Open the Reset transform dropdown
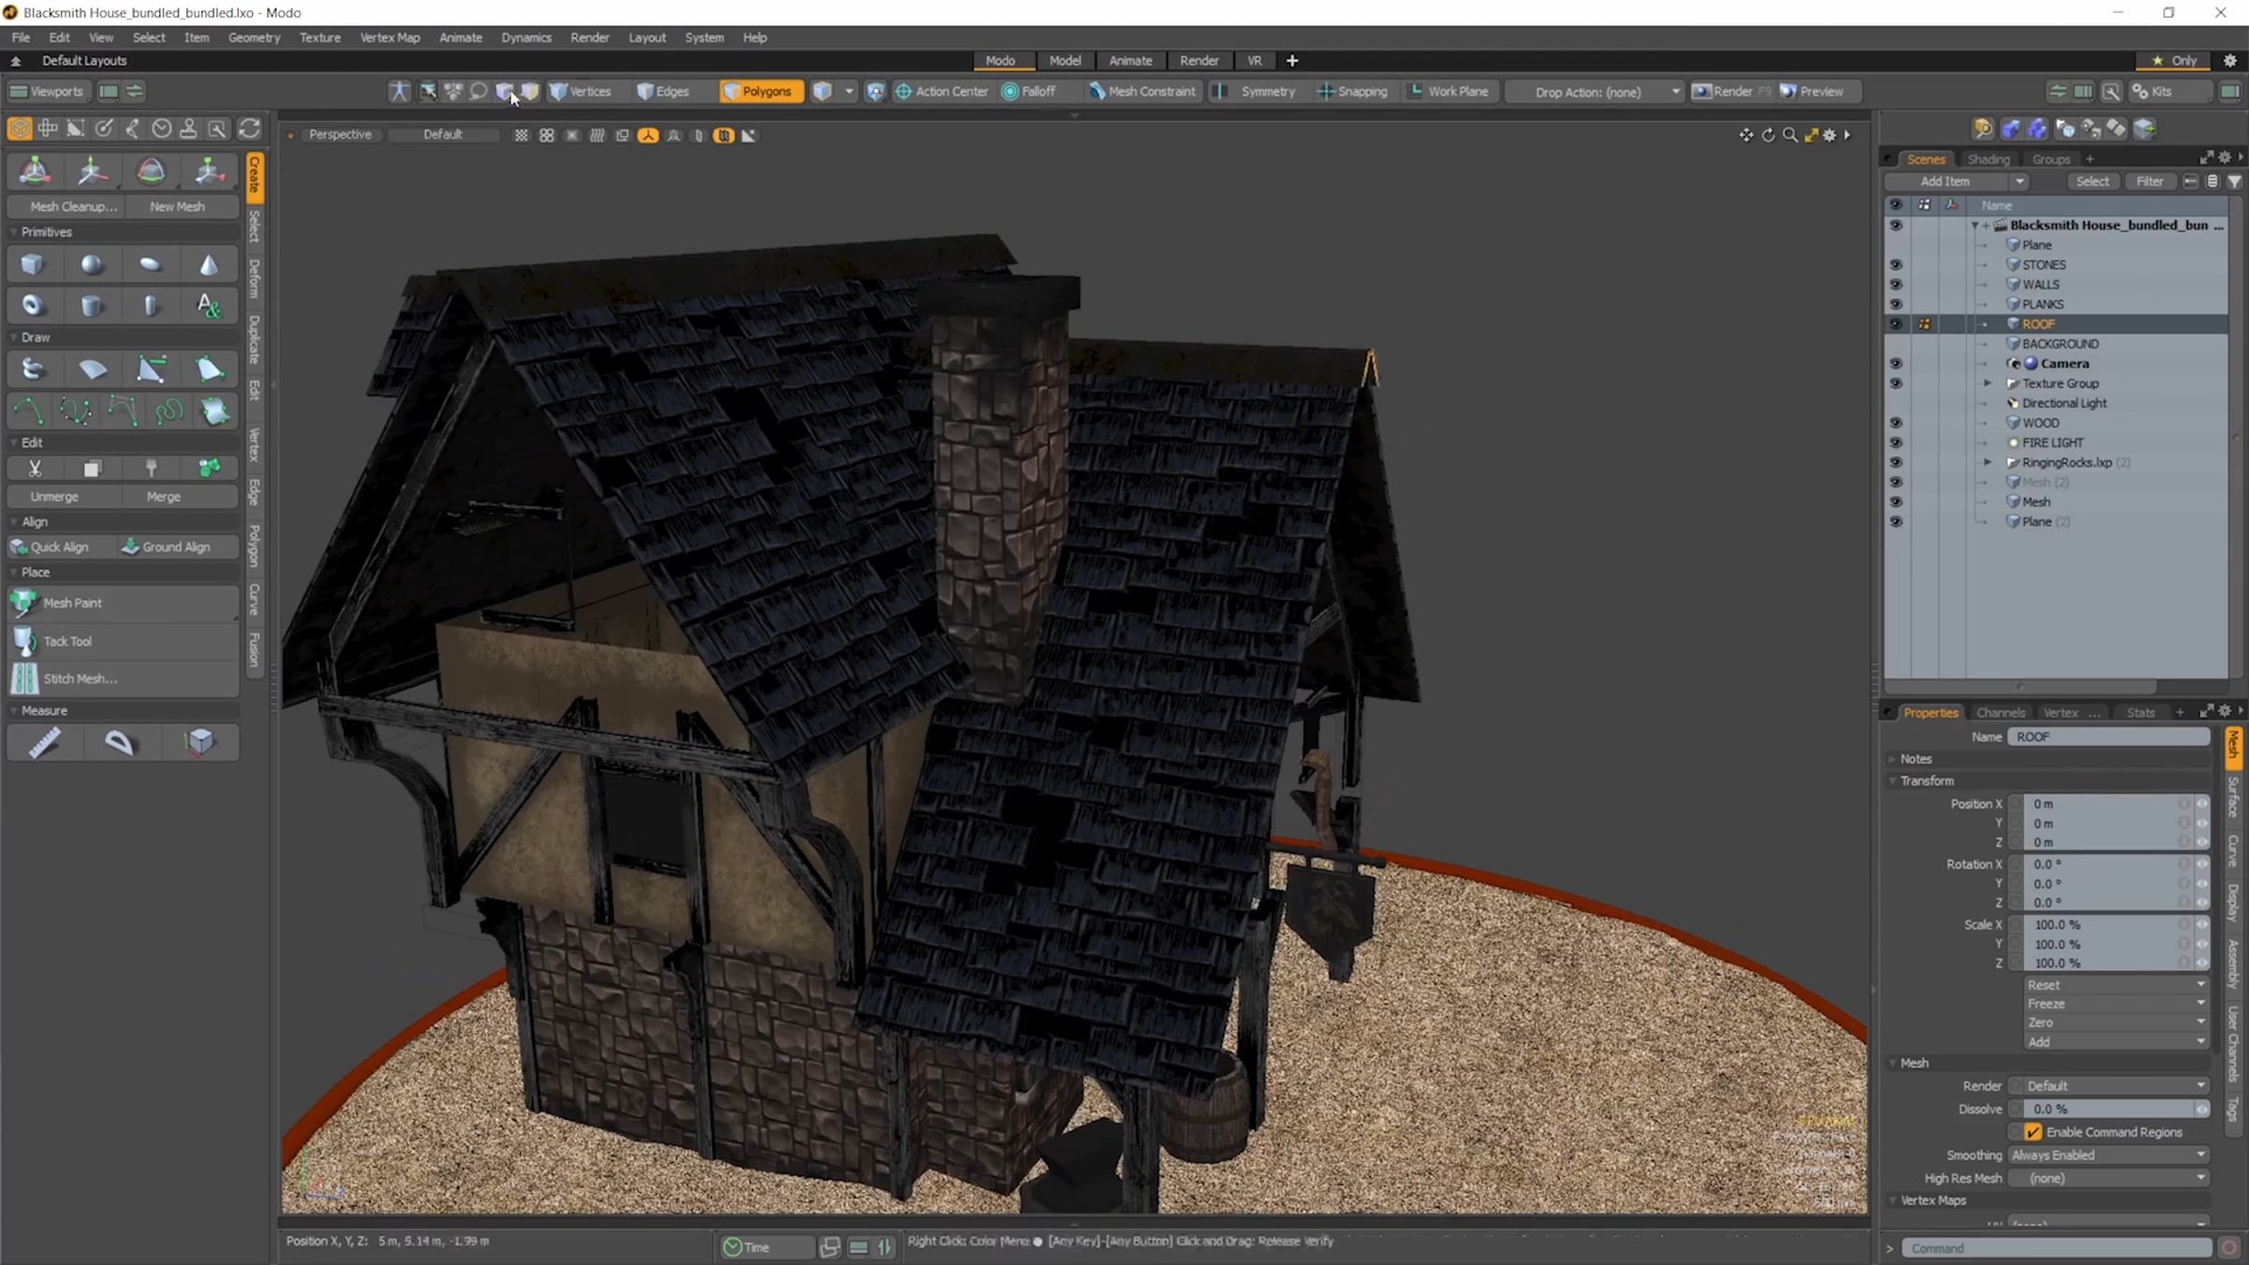This screenshot has height=1265, width=2249. pyautogui.click(x=2116, y=985)
